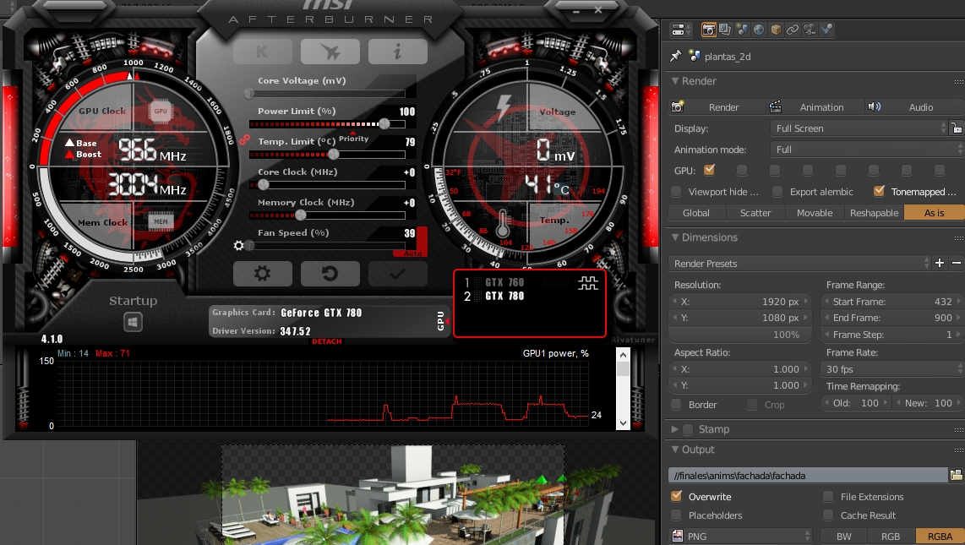Toggle the Stamp panel checkbox
The image size is (965, 545).
(688, 428)
